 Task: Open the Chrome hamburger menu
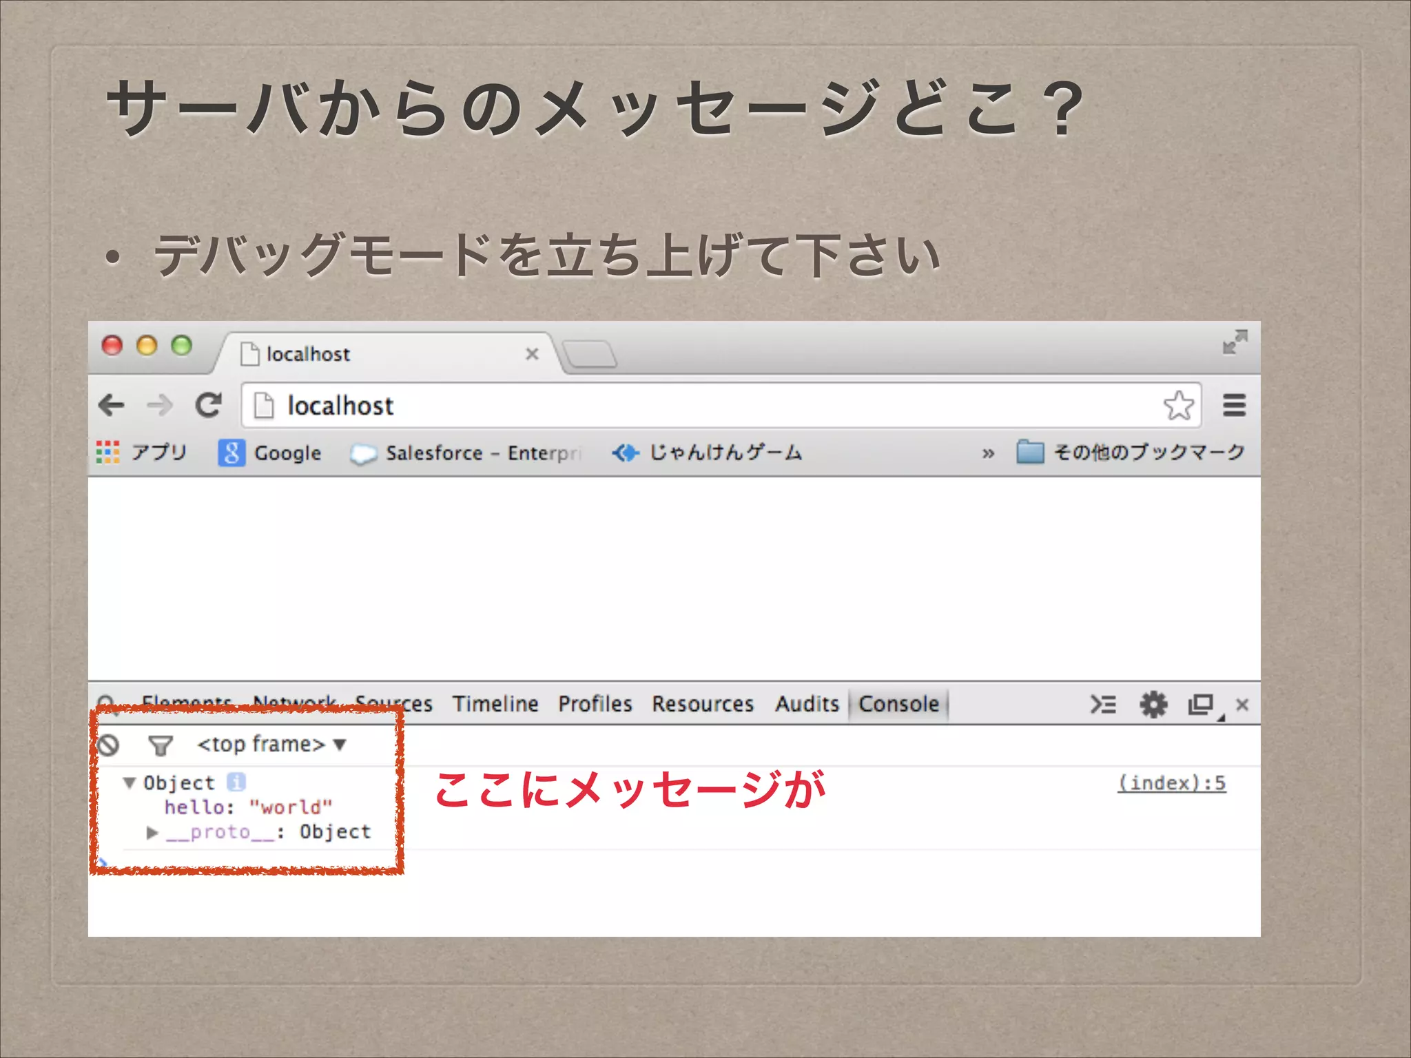tap(1234, 405)
